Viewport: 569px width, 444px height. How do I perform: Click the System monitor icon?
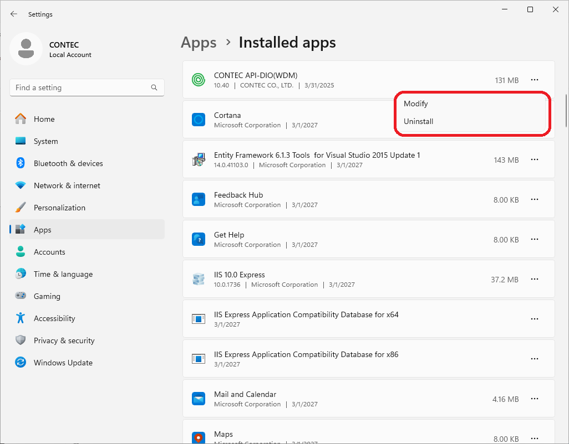coord(21,141)
